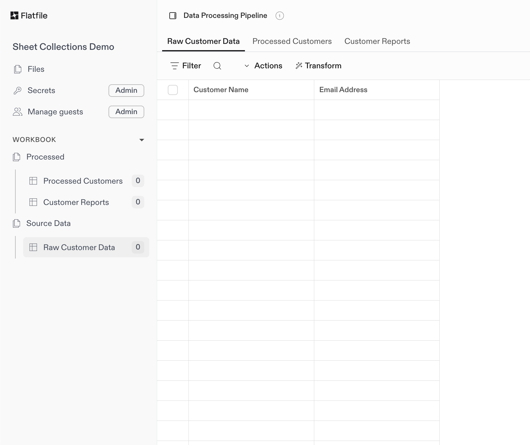Viewport: 530px width, 445px height.
Task: Open Files in the sidebar
Action: click(36, 69)
